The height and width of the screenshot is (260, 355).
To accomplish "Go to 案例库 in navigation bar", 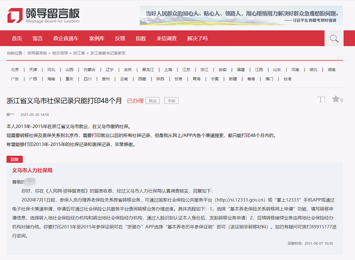I will [x=96, y=39].
